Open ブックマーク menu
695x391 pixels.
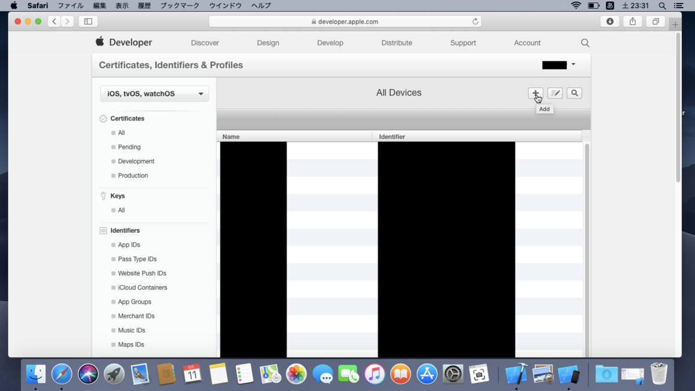tap(180, 6)
